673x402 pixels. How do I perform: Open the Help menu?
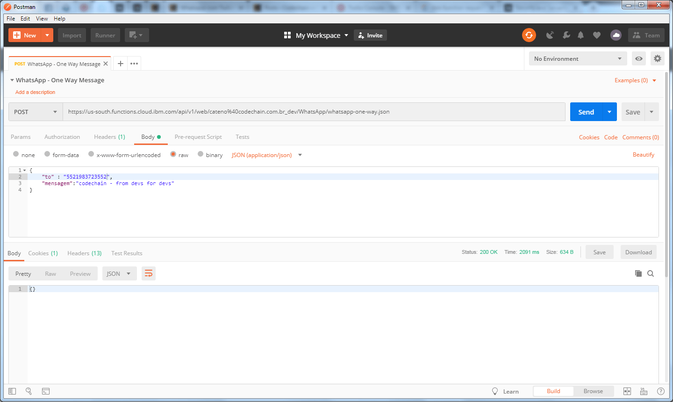59,19
